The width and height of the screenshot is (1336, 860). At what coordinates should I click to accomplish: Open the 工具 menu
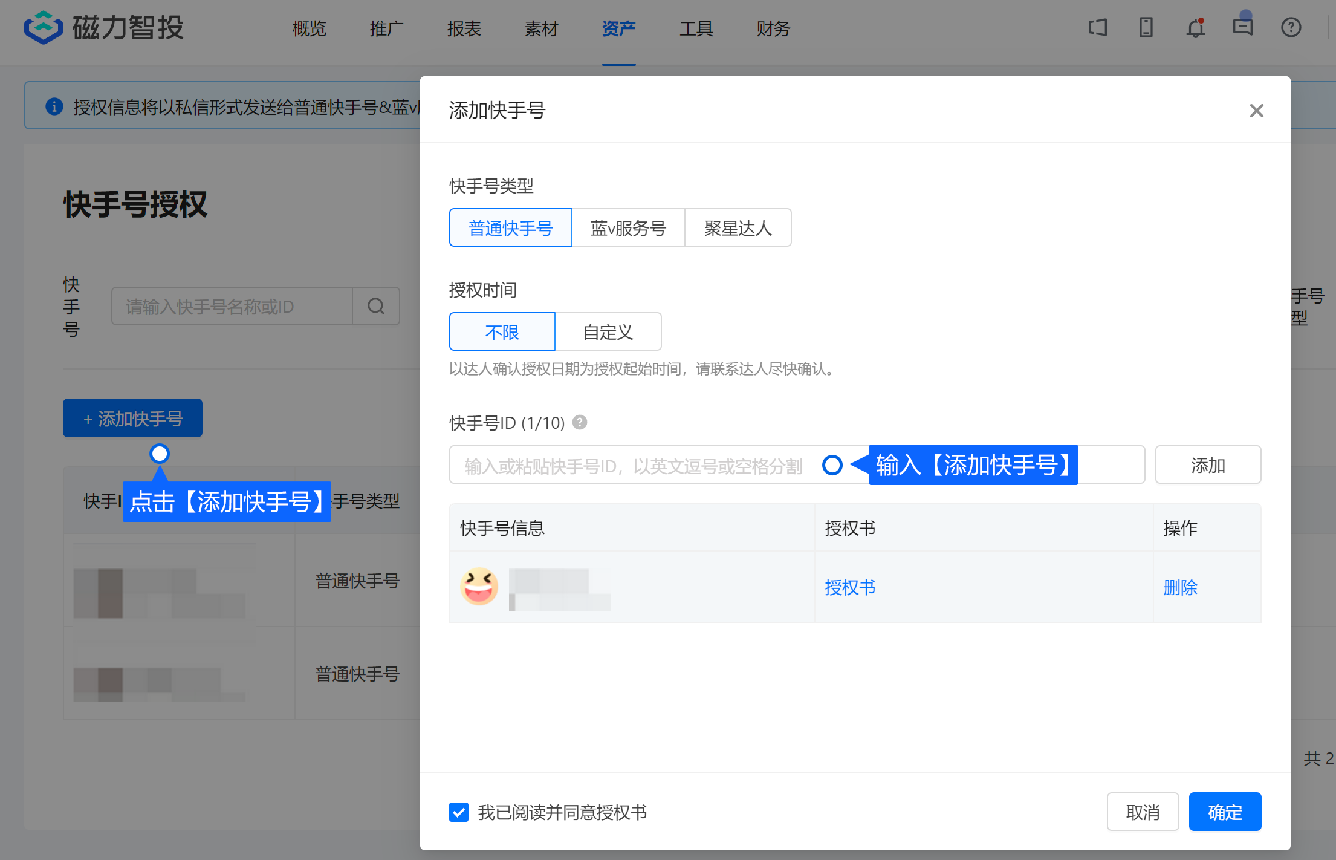tap(696, 28)
